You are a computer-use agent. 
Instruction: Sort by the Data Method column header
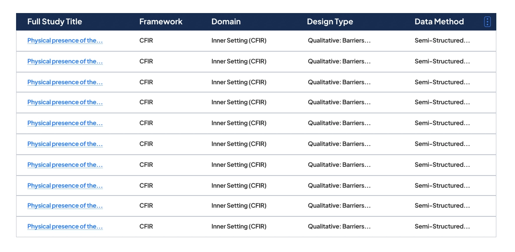pos(439,21)
